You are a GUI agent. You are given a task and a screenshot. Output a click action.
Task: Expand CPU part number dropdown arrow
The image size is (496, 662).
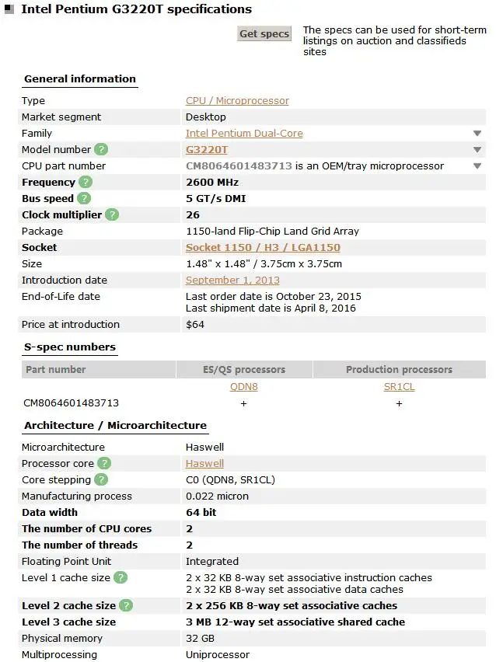[x=477, y=166]
